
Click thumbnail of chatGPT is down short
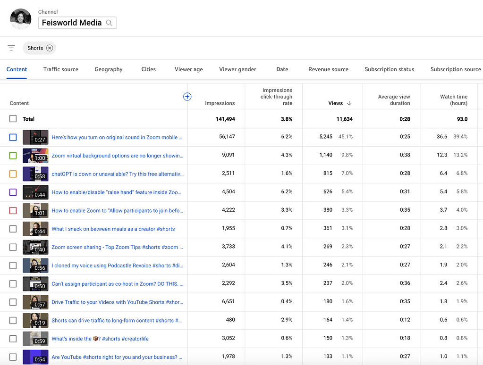(x=35, y=174)
